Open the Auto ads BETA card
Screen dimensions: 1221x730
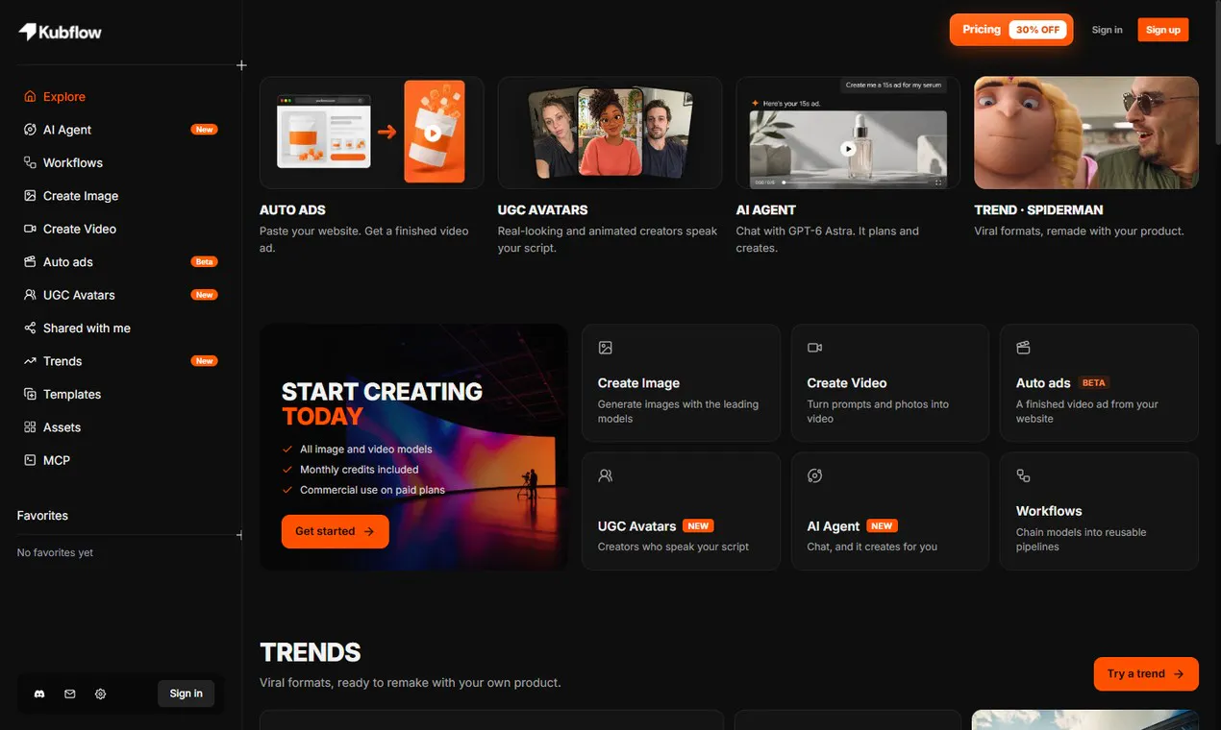tap(1099, 382)
